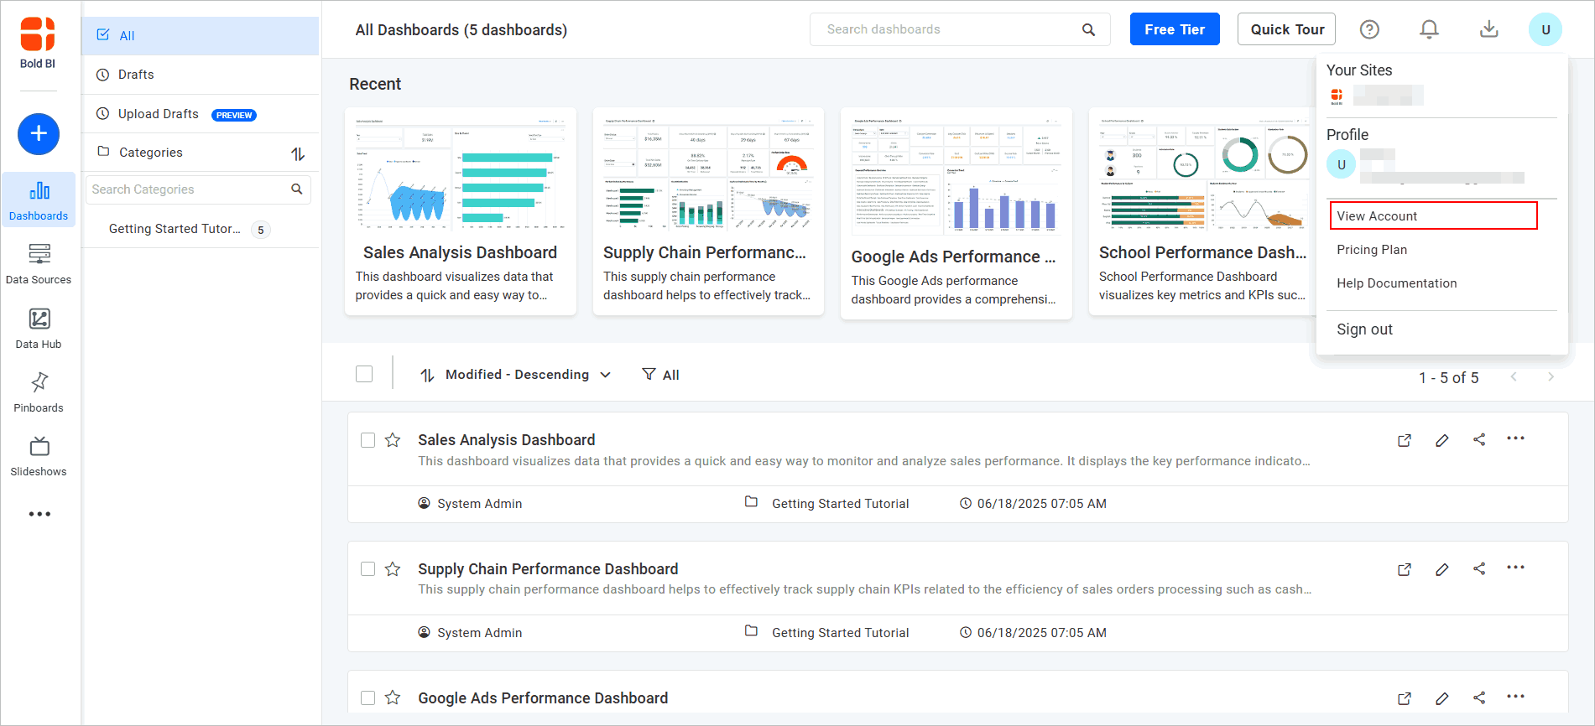Open Pricing Plan from profile menu
Image resolution: width=1595 pixels, height=726 pixels.
[x=1372, y=250]
